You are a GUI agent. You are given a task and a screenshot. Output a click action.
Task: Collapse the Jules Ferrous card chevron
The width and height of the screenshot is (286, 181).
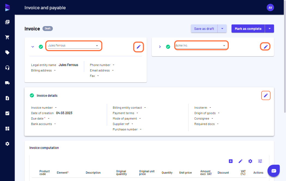point(33,47)
